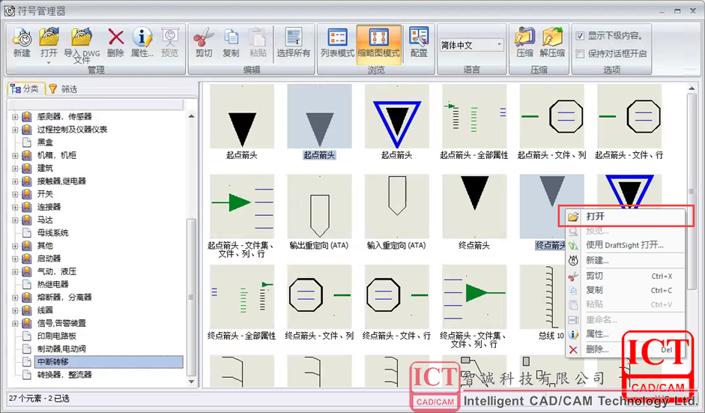Select 建筑 category
This screenshot has width=705, height=413.
(x=45, y=168)
